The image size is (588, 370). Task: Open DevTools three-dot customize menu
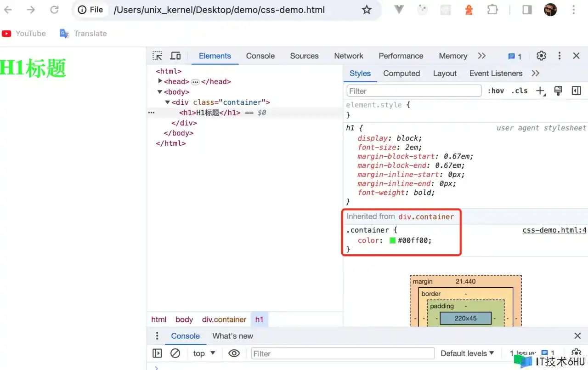click(x=559, y=56)
